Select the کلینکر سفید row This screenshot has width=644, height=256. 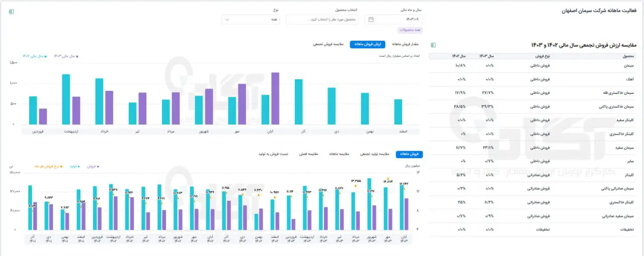click(533, 120)
